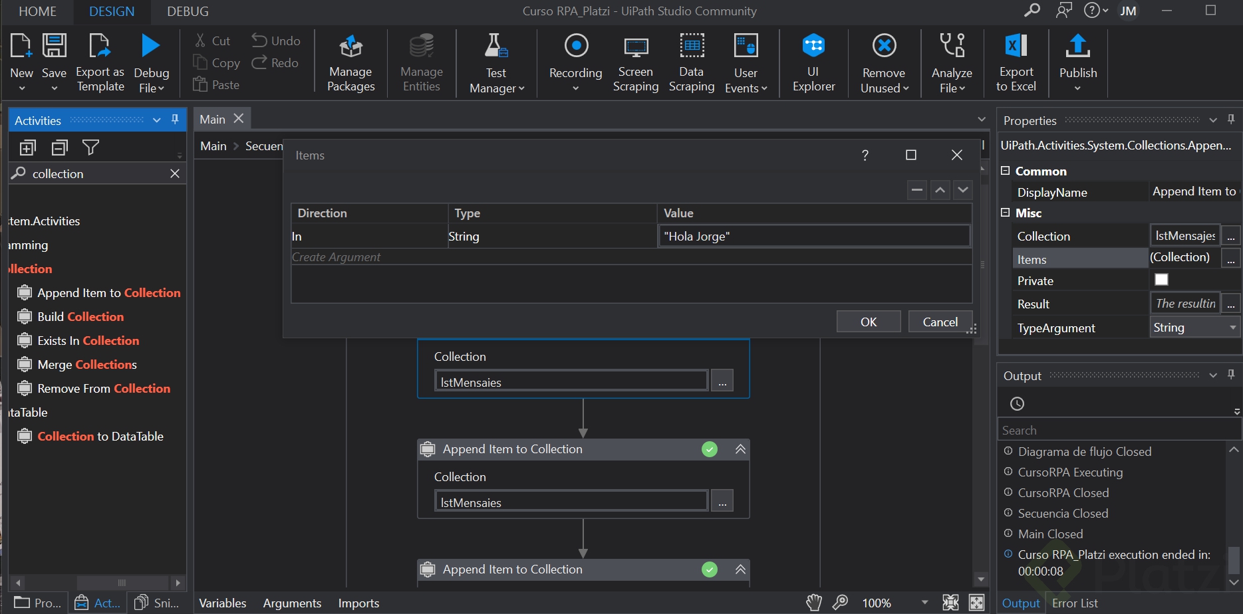Open UI Explorer

(813, 64)
